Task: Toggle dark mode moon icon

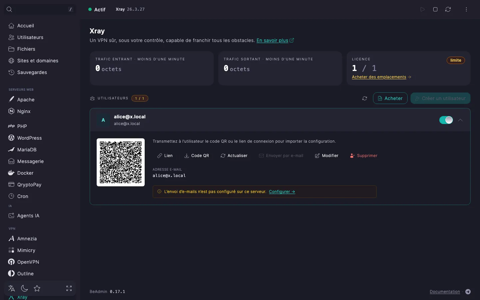Action: (x=24, y=288)
